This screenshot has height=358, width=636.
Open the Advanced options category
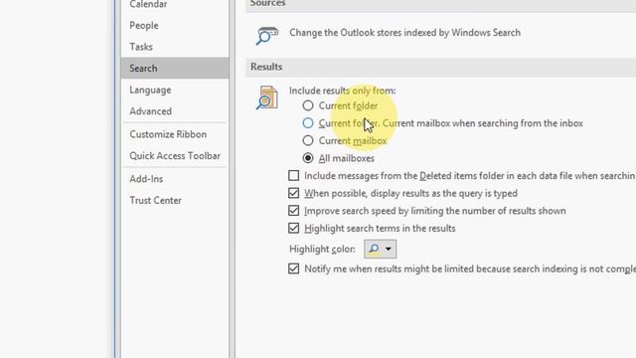click(175, 111)
